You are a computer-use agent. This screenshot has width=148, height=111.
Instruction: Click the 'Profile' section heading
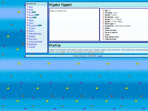pos(55,45)
